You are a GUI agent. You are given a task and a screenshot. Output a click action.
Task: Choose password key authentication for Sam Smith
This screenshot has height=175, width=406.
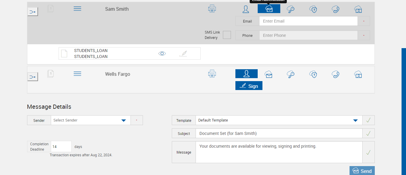(x=290, y=9)
